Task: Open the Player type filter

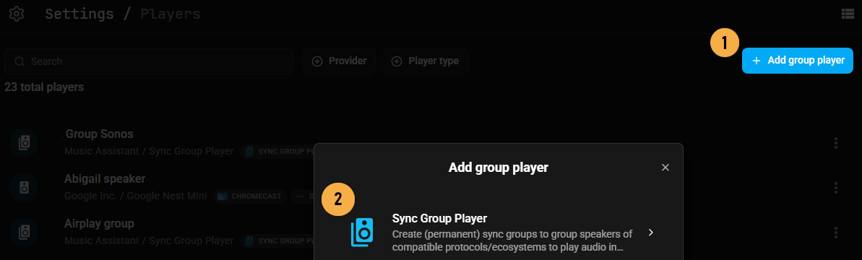Action: coord(424,61)
